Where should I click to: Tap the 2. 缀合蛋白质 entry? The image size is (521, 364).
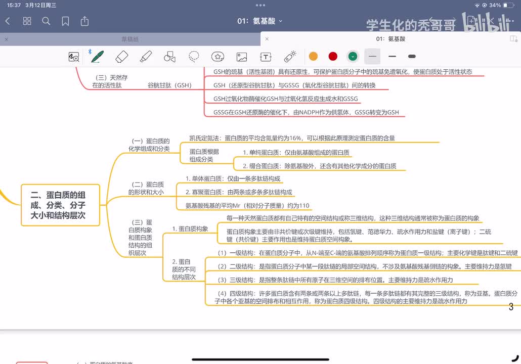319,166
